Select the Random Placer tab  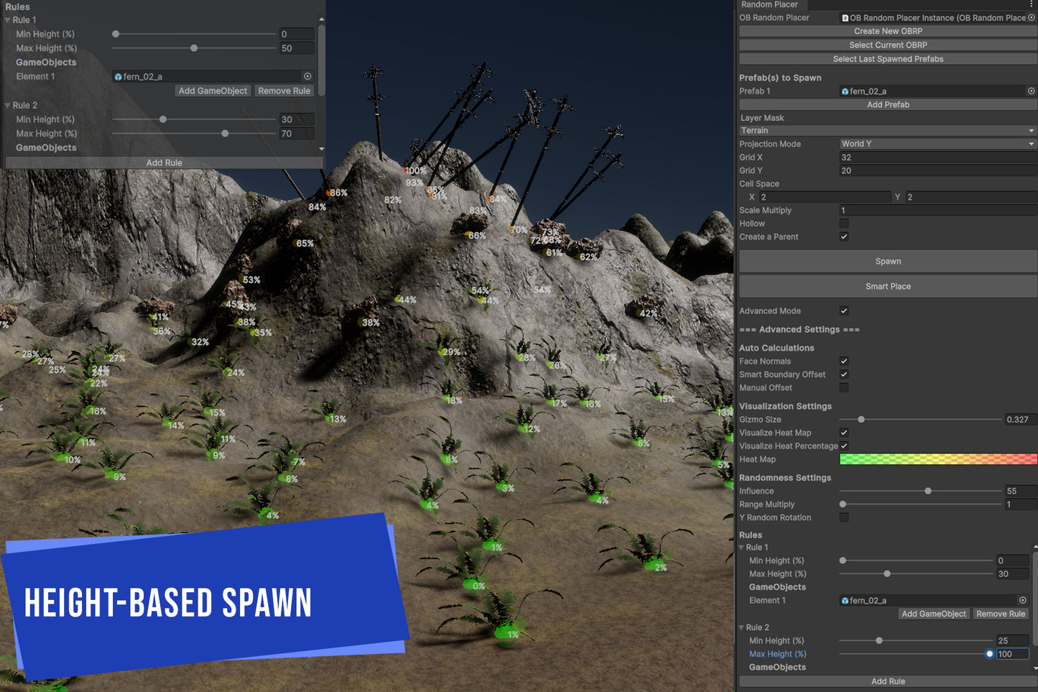pos(769,4)
